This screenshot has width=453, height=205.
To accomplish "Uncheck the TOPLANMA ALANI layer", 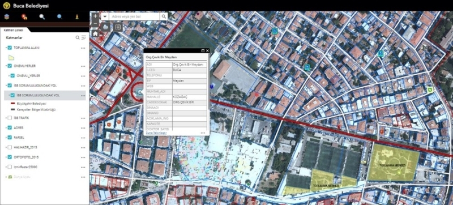I will (x=10, y=48).
